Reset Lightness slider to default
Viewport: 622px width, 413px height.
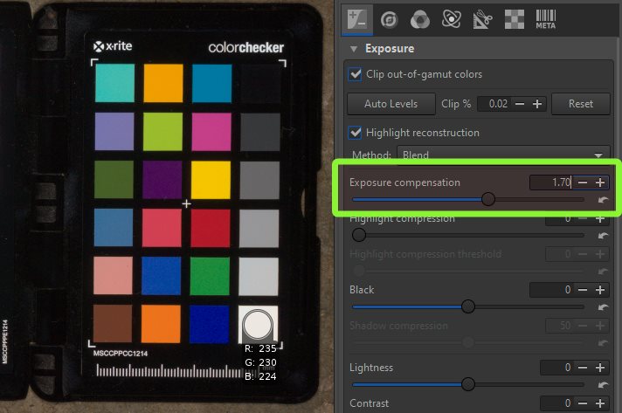[603, 385]
